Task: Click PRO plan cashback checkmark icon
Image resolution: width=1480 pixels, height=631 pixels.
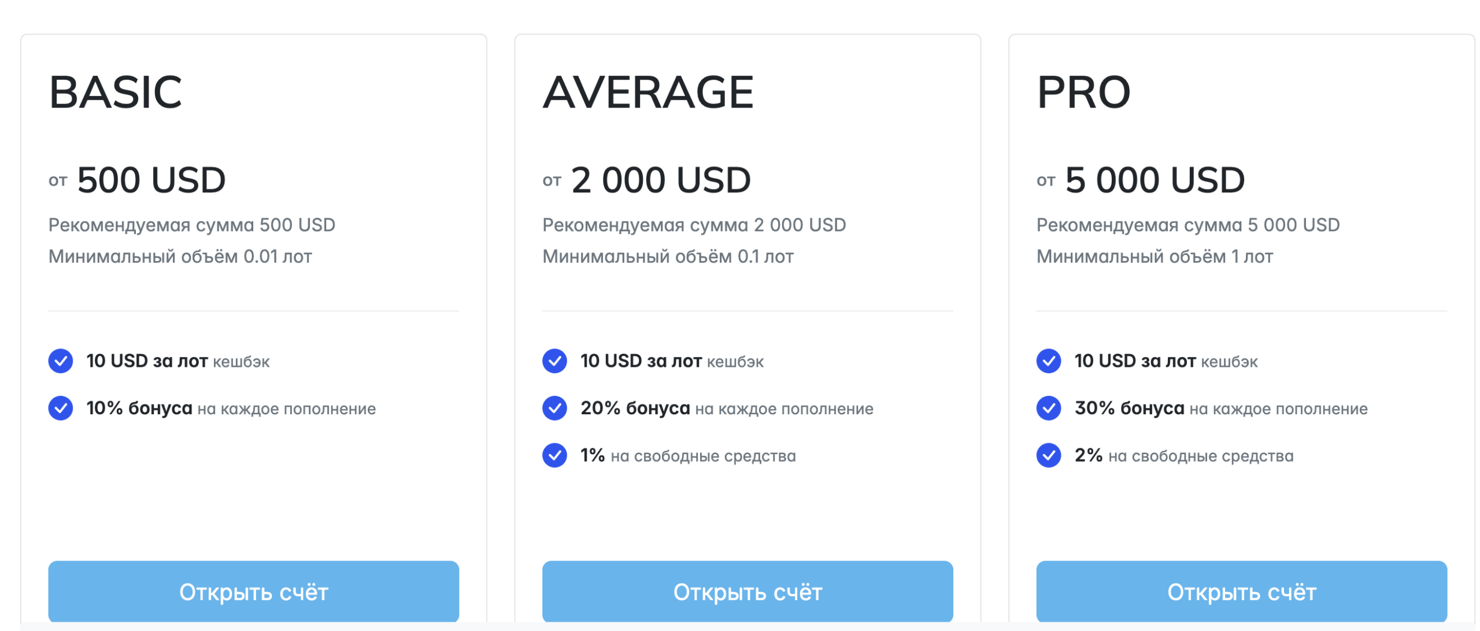Action: [1049, 361]
